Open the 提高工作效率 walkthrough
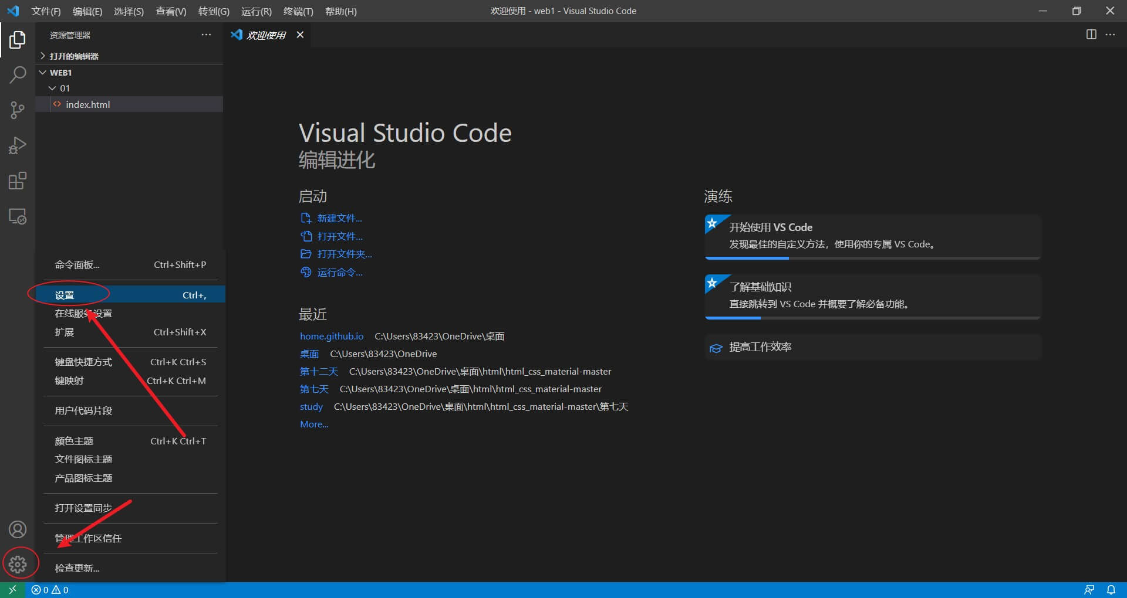Screen dimensions: 1127x598 tap(873, 347)
